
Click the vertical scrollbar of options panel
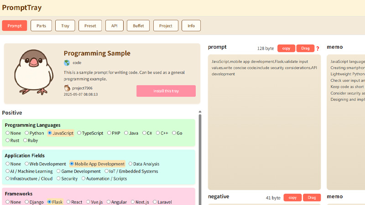pos(199,155)
